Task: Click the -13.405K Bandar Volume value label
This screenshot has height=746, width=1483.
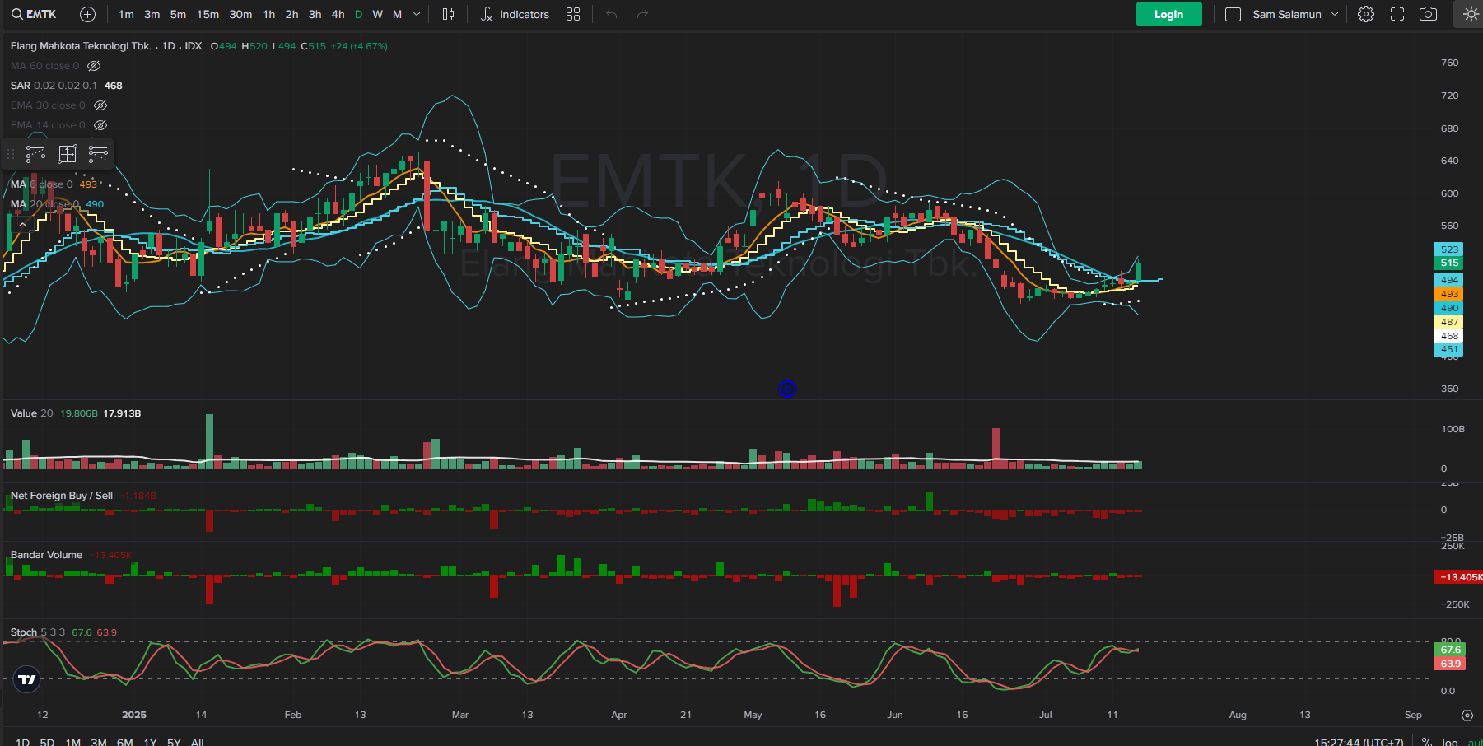Action: pos(1458,576)
